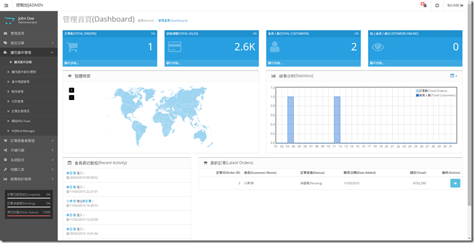Zoom out on the world map
This screenshot has height=243, width=474.
(x=71, y=98)
